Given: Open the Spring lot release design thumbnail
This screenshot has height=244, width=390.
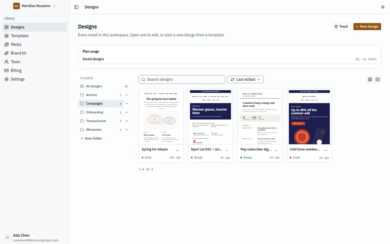Looking at the screenshot, I should point(161,116).
